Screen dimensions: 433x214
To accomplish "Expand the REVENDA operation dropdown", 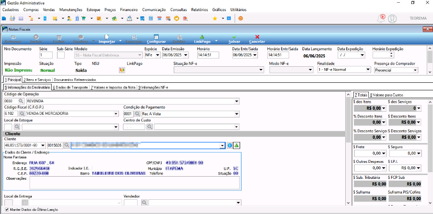I will pyautogui.click(x=237, y=101).
